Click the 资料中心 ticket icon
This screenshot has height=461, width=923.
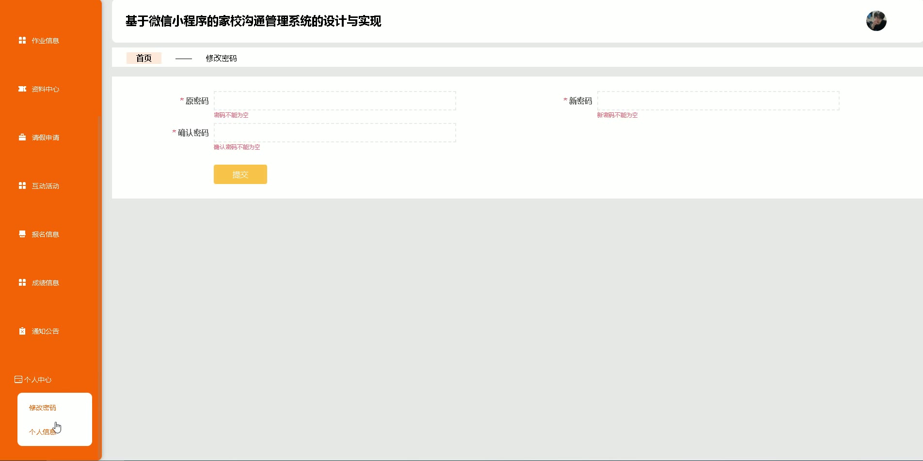click(22, 89)
